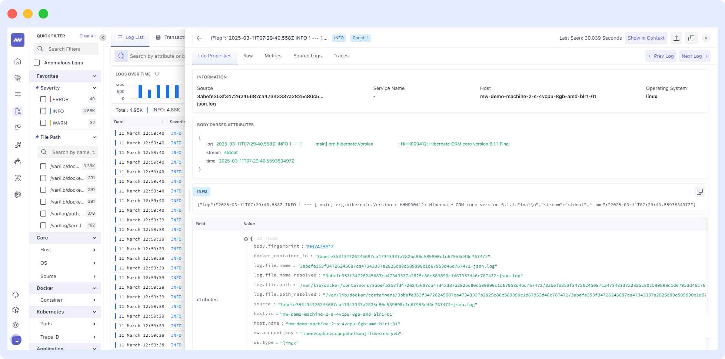Click the Show in Context button
Screen dimensions: 725x359
646,38
